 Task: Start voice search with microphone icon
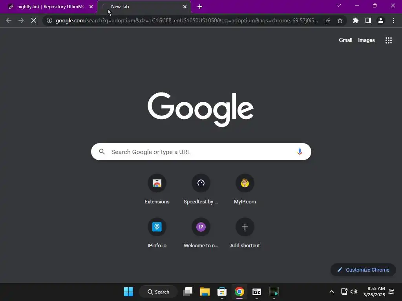[300, 152]
